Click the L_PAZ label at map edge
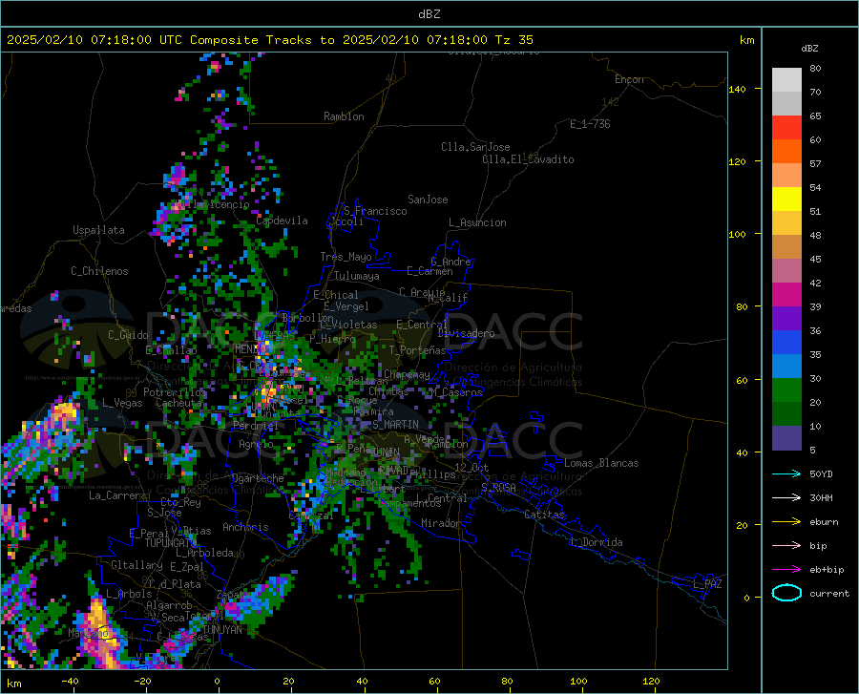 (707, 584)
